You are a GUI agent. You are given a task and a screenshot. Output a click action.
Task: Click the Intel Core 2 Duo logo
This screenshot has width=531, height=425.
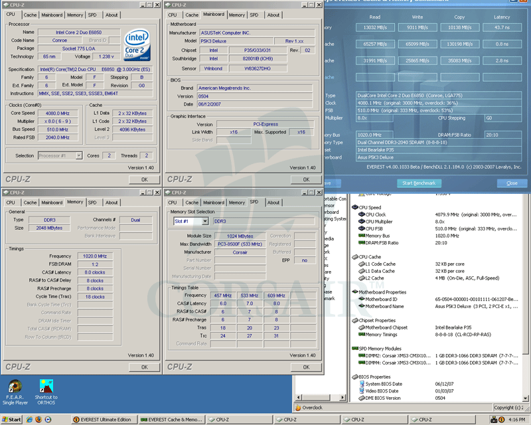point(137,45)
